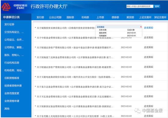Image resolution: width=168 pixels, height=118 pixels.
Task: Click 进度跟踪 for 天弘基金 row
Action: [x=148, y=96]
